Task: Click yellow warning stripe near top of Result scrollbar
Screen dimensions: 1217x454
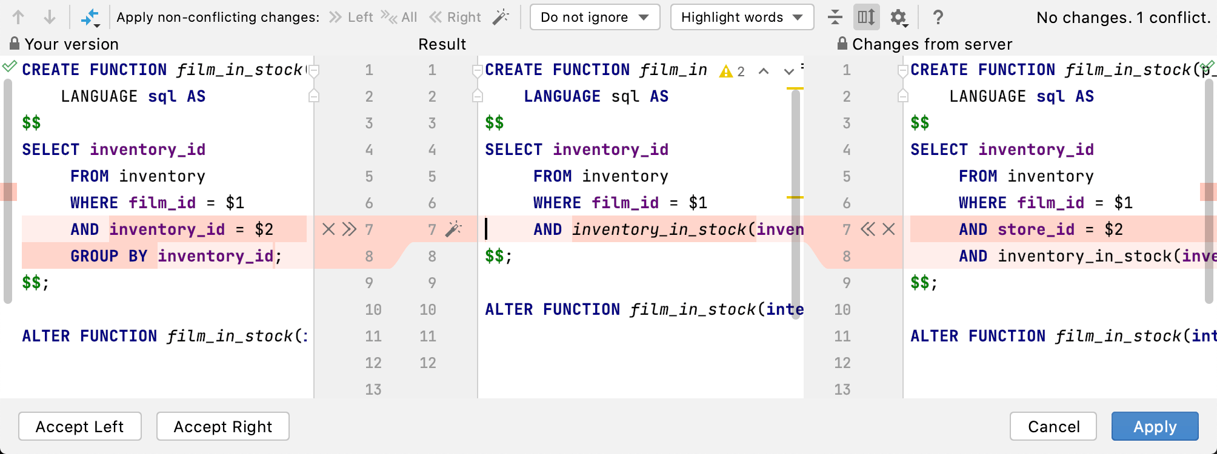Action: tap(795, 89)
